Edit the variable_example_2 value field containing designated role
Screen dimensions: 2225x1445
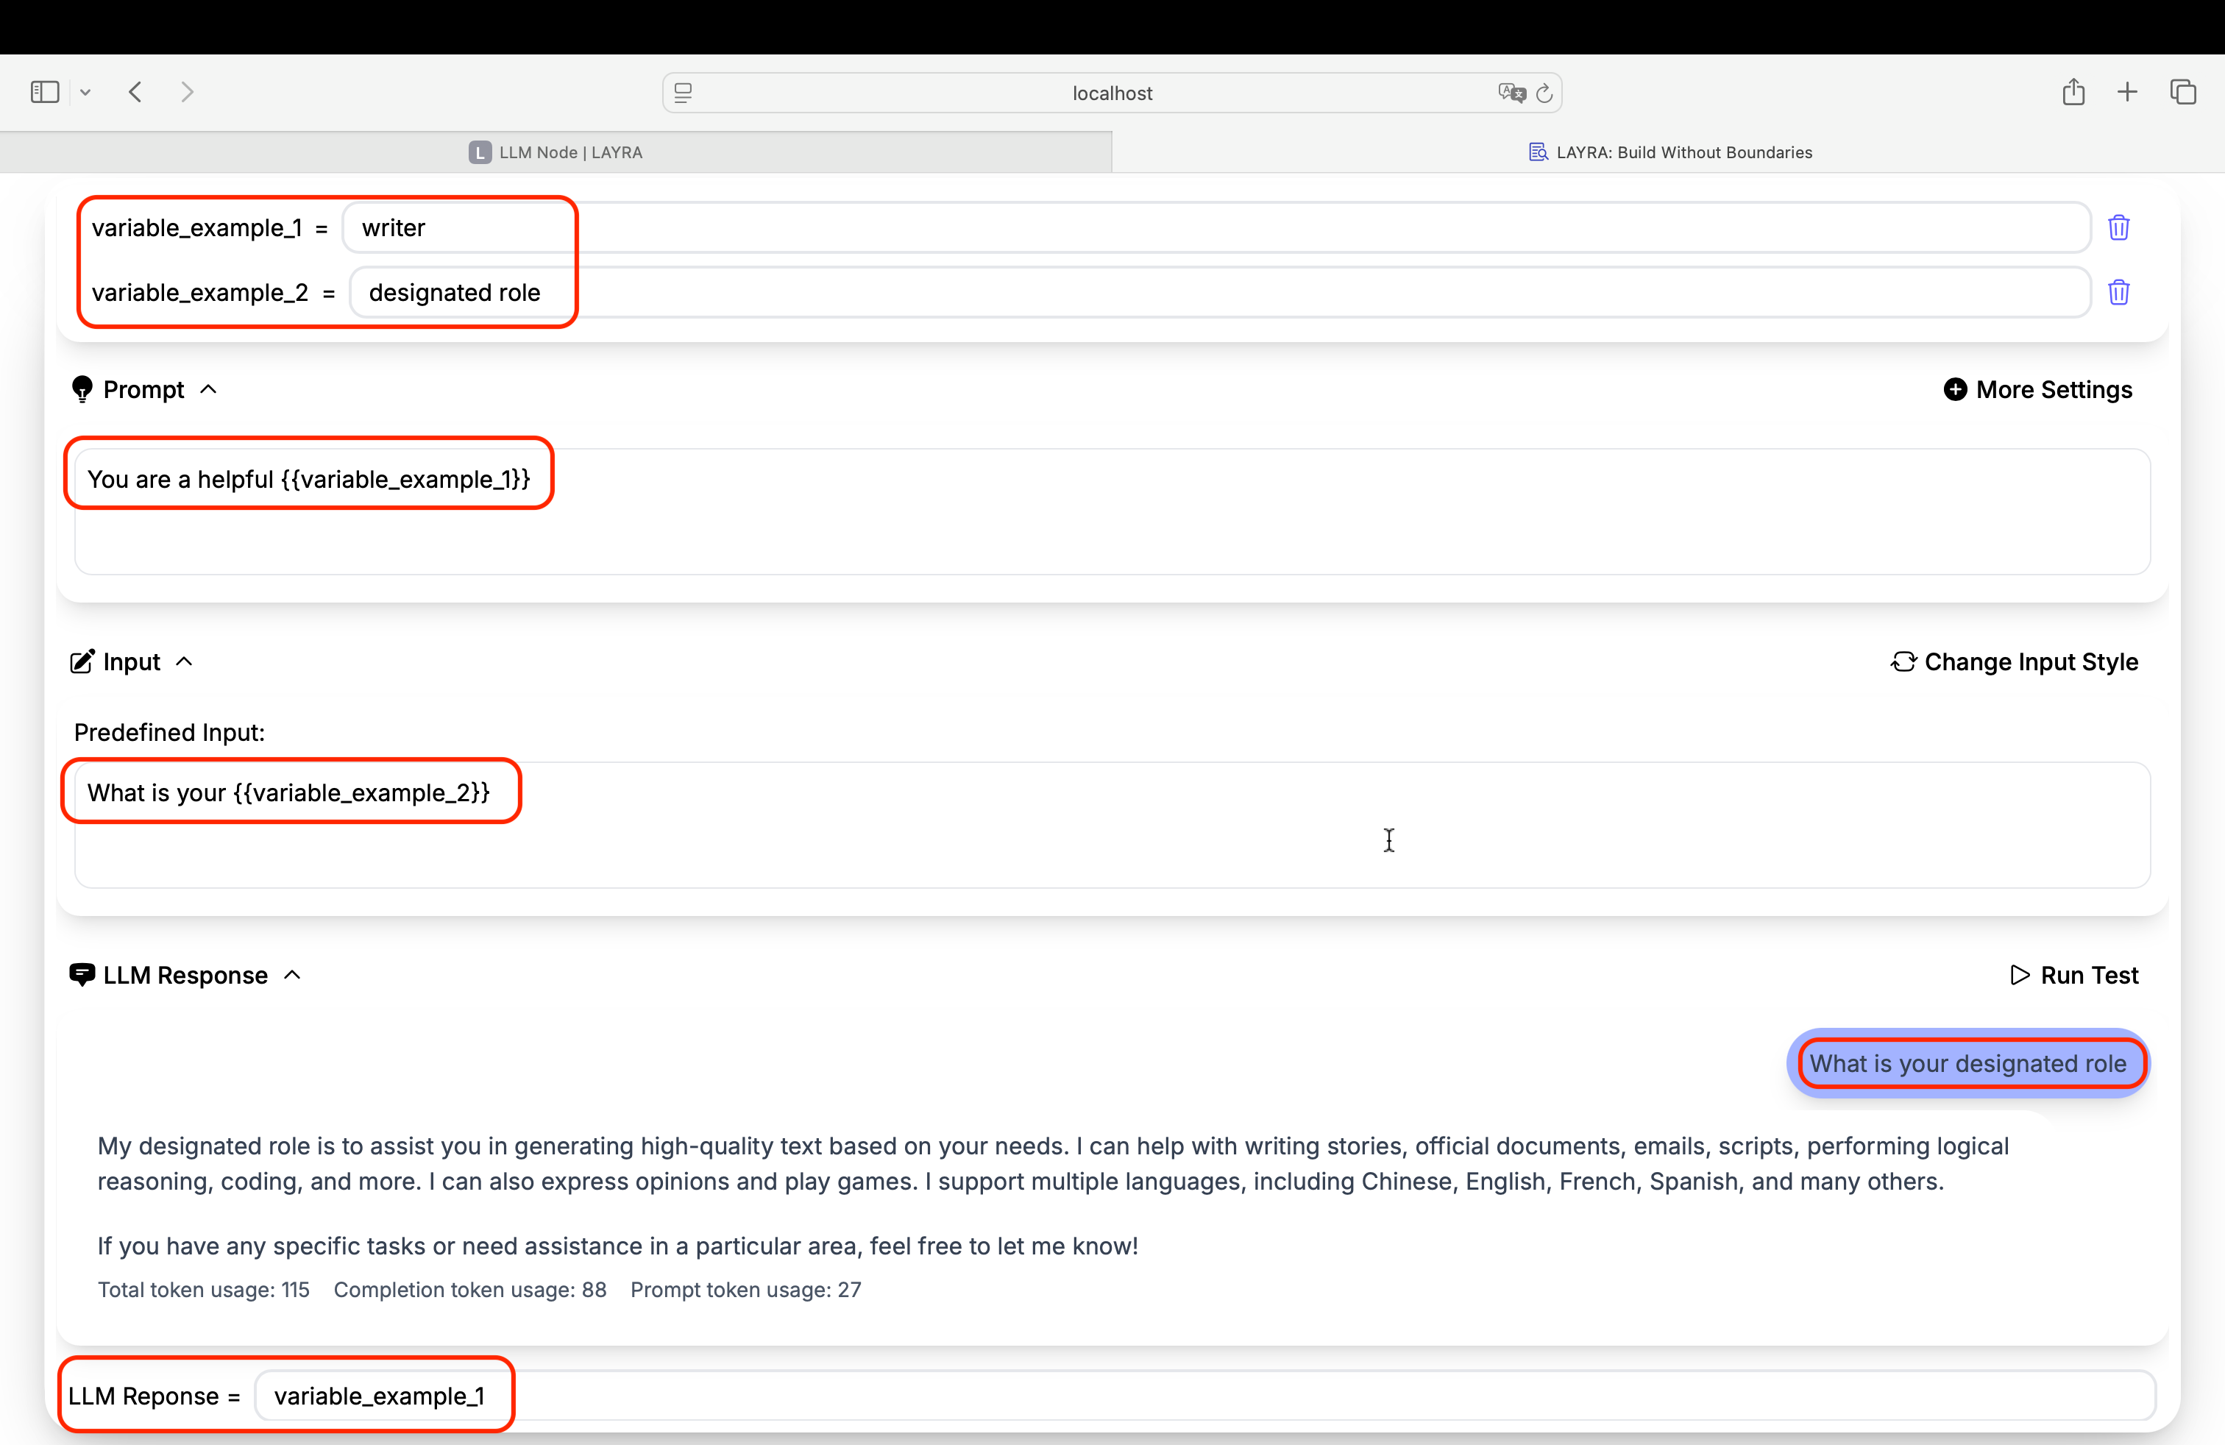[x=1220, y=293]
